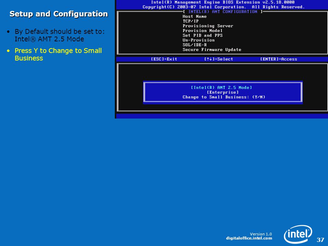Choose the Provision Model entry

[x=203, y=31]
